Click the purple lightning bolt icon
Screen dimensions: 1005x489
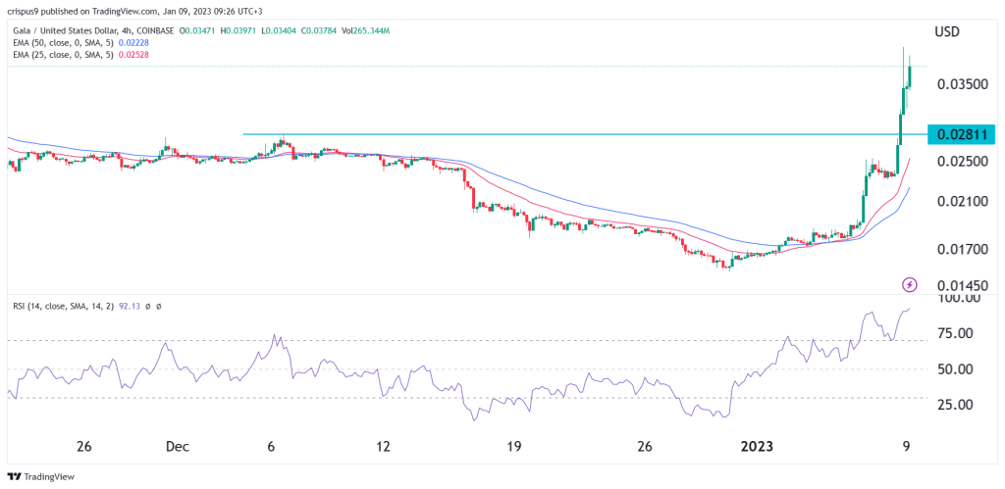click(x=910, y=283)
